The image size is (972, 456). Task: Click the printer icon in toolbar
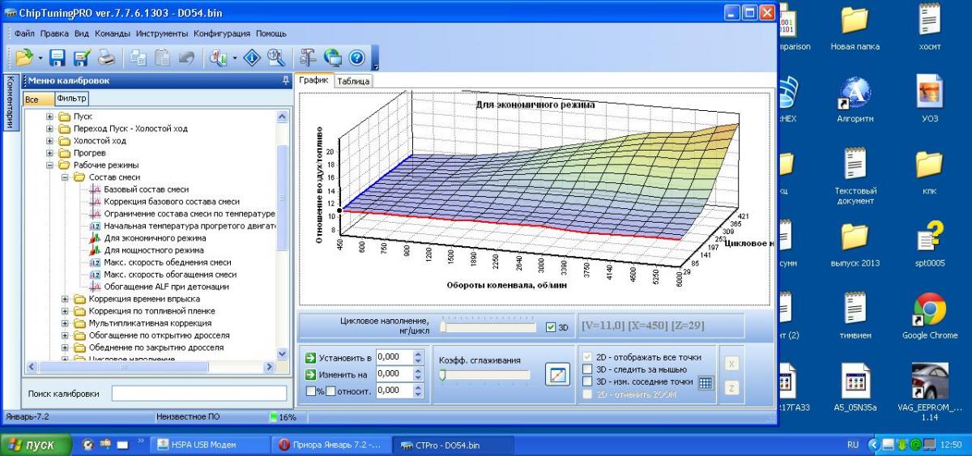[106, 58]
